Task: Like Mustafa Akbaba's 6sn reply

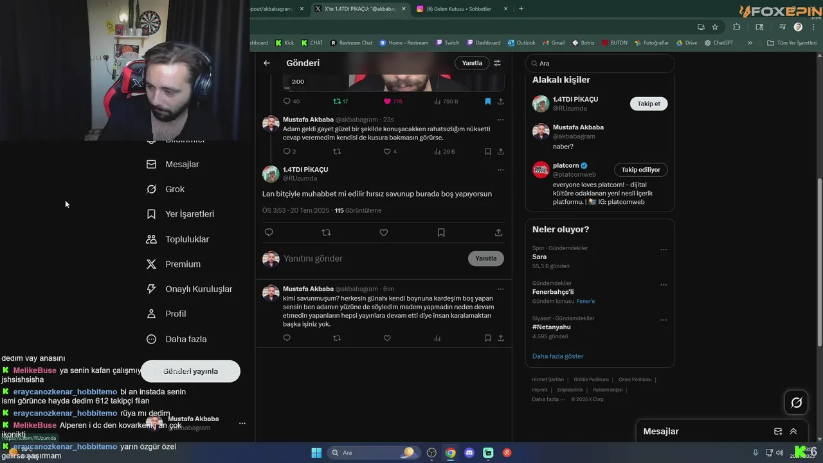Action: coord(387,338)
